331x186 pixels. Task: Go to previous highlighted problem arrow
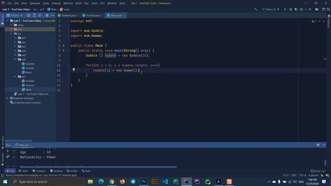pos(320,21)
